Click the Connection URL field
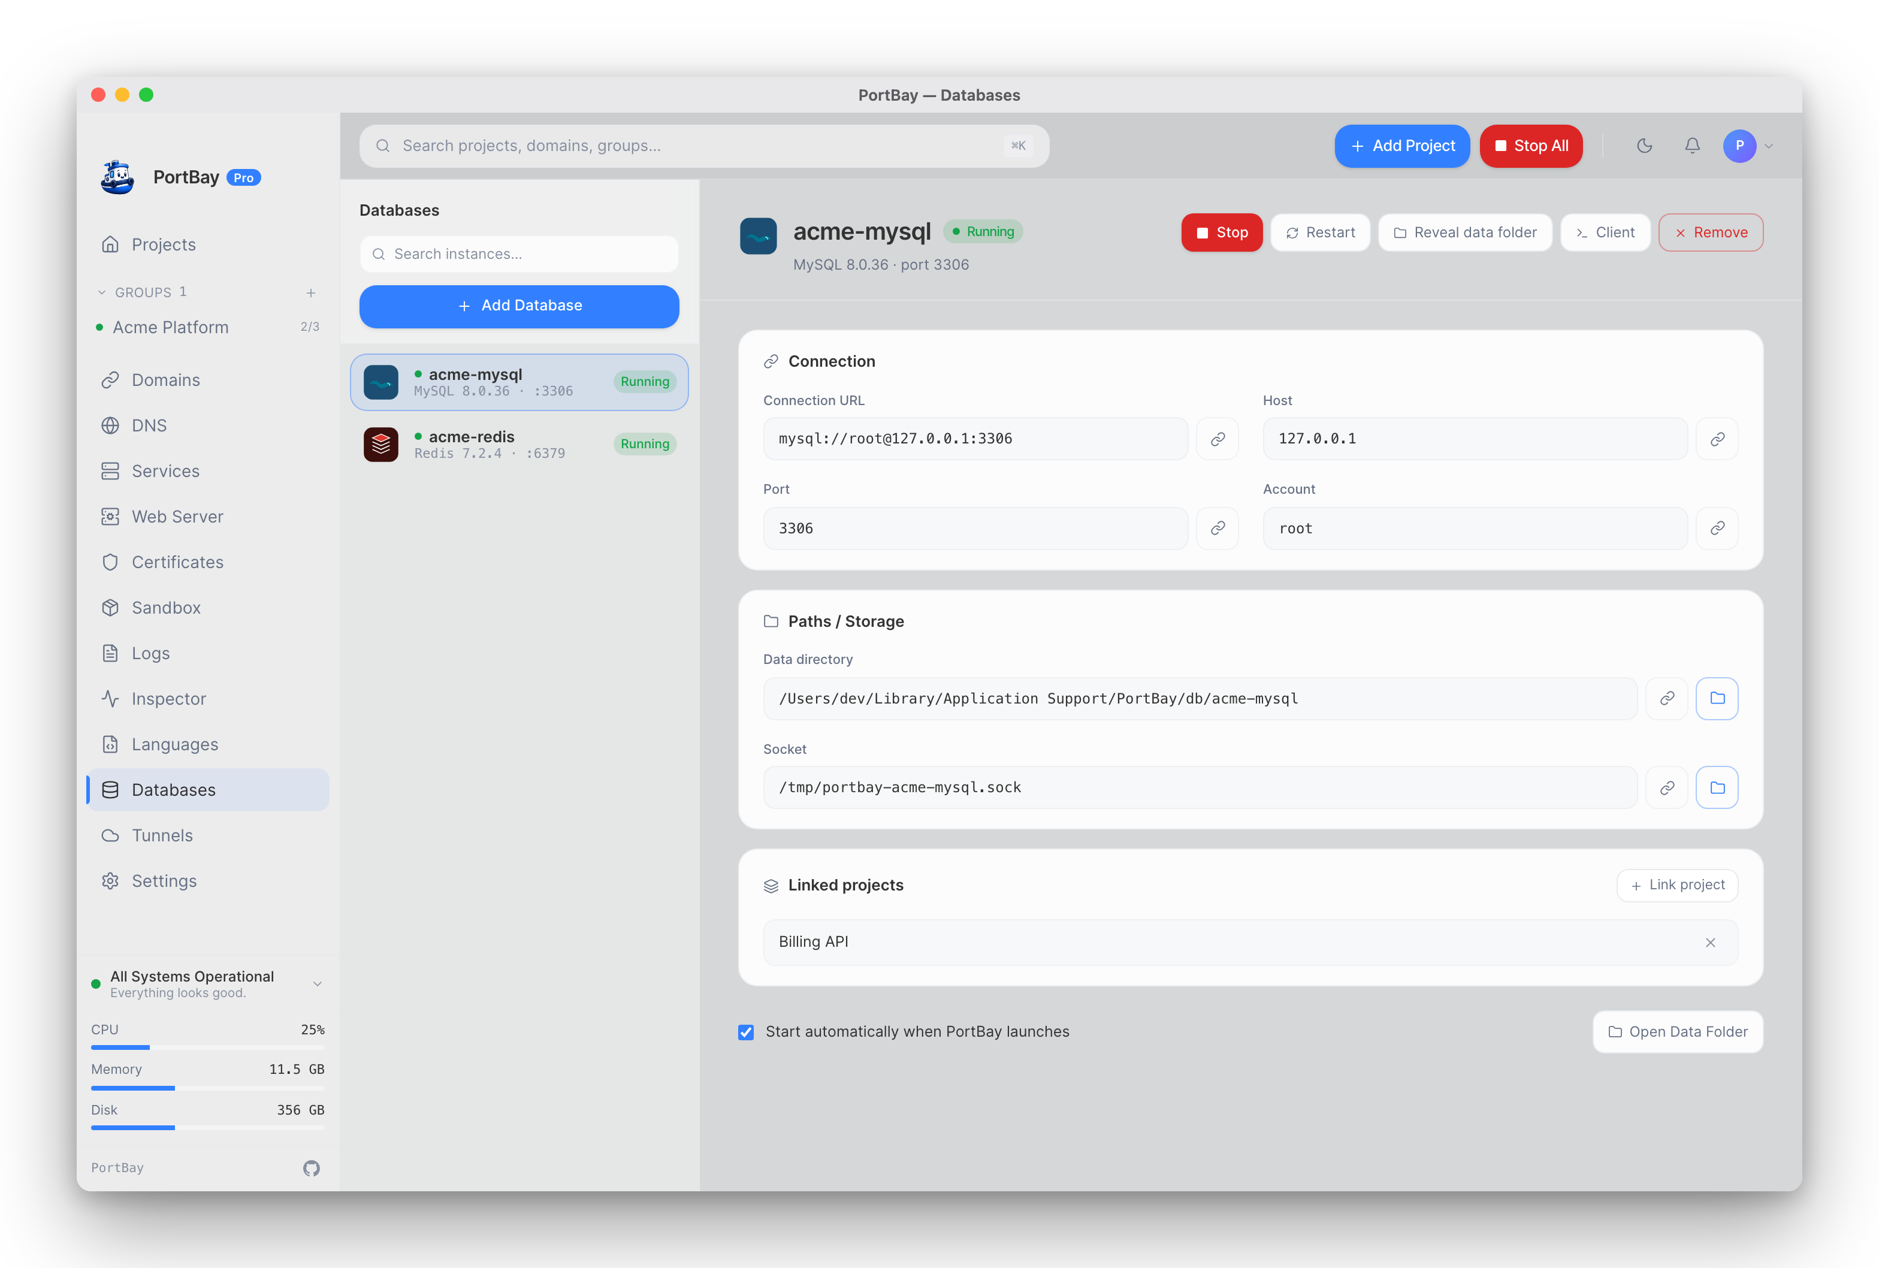 (975, 438)
